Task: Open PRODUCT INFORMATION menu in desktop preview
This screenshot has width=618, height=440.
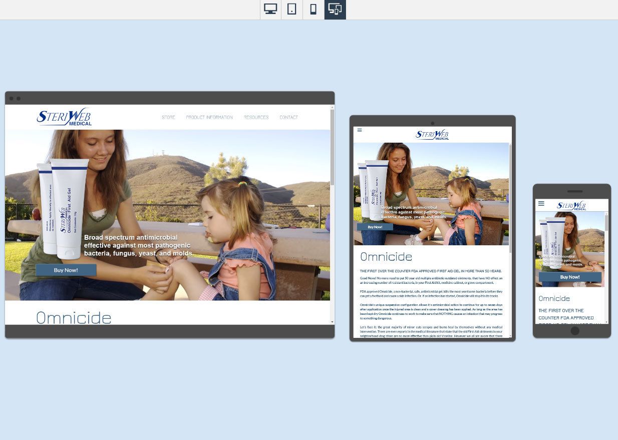Action: click(x=209, y=117)
